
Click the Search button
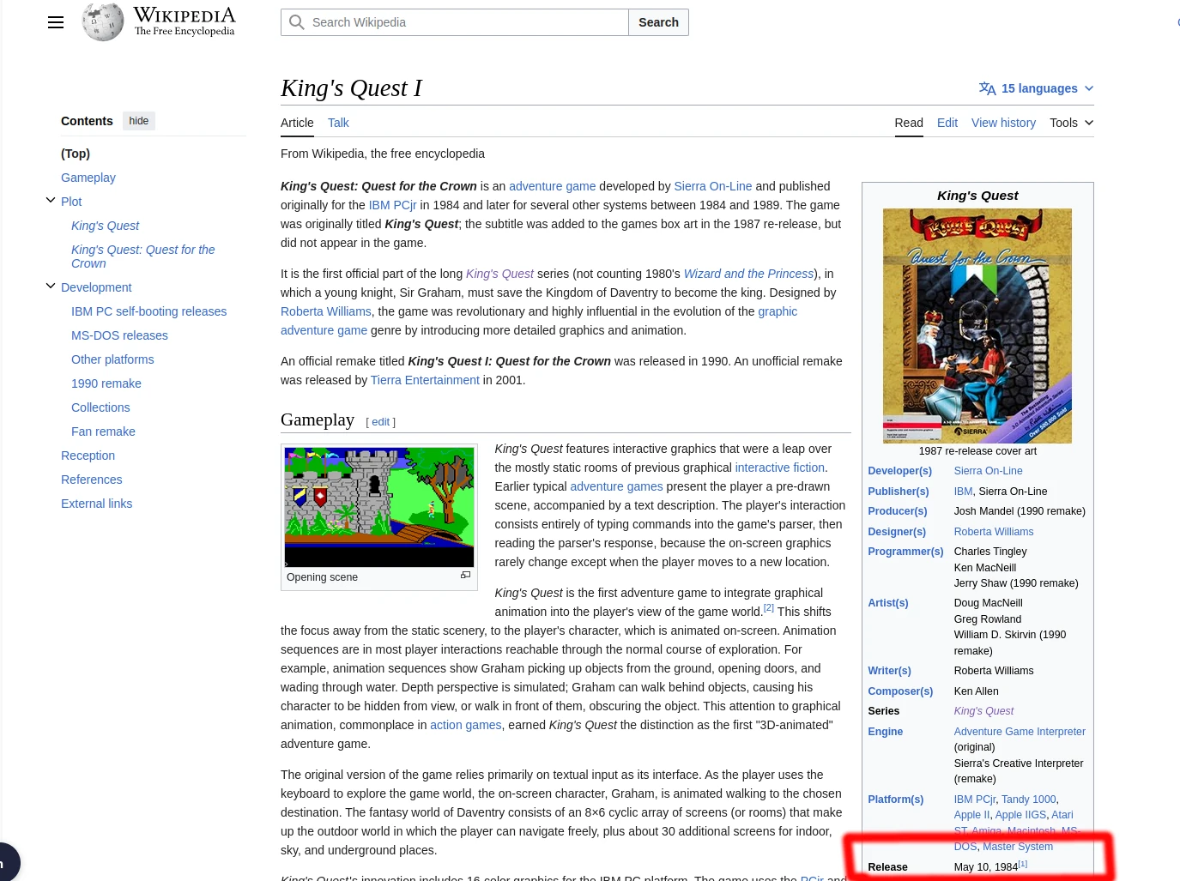coord(658,22)
